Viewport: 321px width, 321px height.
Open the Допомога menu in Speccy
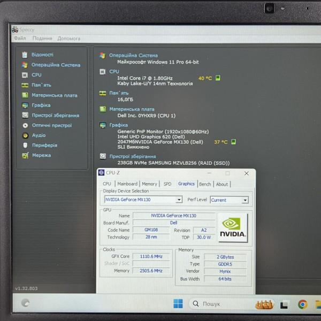[69, 39]
